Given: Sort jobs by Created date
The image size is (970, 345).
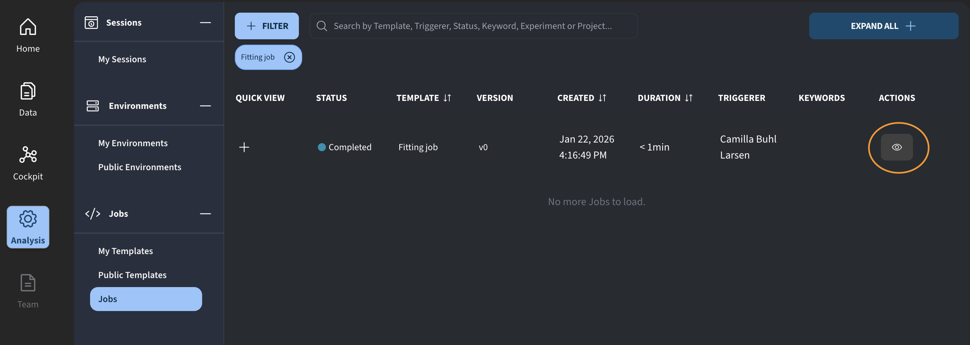Looking at the screenshot, I should (x=602, y=98).
